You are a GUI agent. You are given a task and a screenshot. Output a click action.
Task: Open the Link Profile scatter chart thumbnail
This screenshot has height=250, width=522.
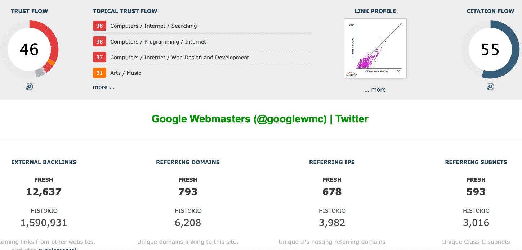(375, 49)
